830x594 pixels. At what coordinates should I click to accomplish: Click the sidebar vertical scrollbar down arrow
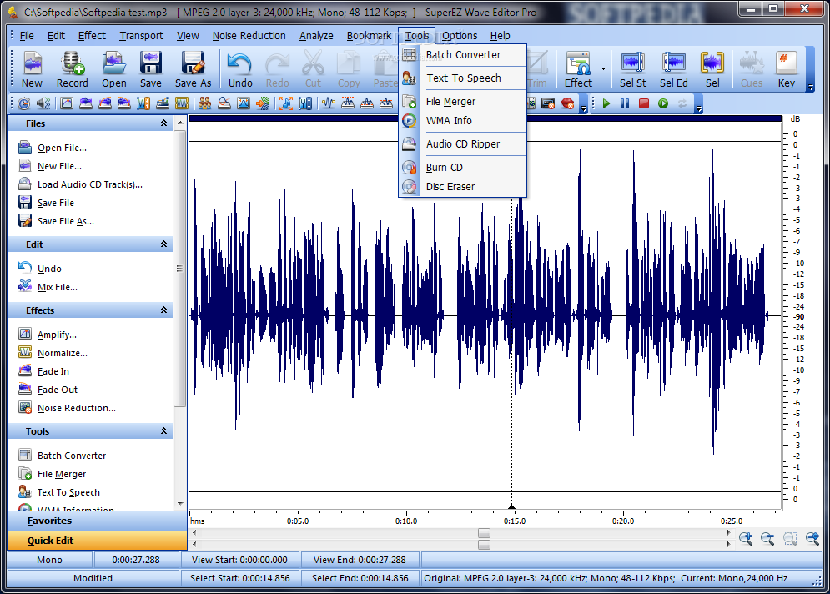(x=180, y=503)
